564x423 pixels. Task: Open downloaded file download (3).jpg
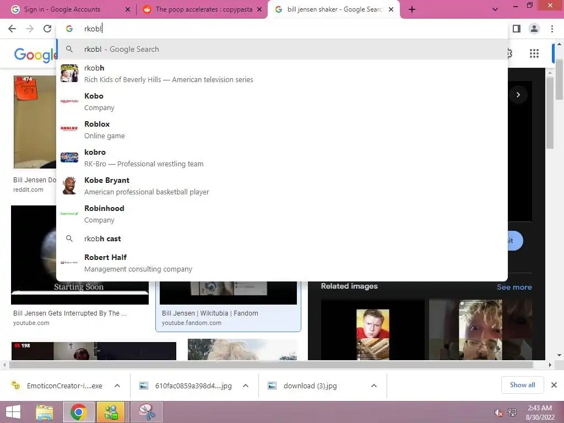[x=310, y=386]
